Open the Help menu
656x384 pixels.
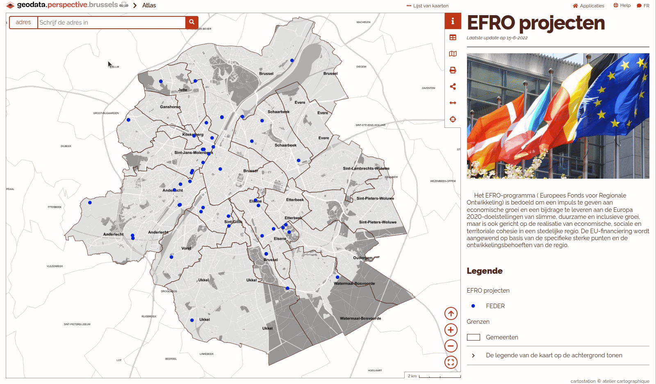[622, 6]
